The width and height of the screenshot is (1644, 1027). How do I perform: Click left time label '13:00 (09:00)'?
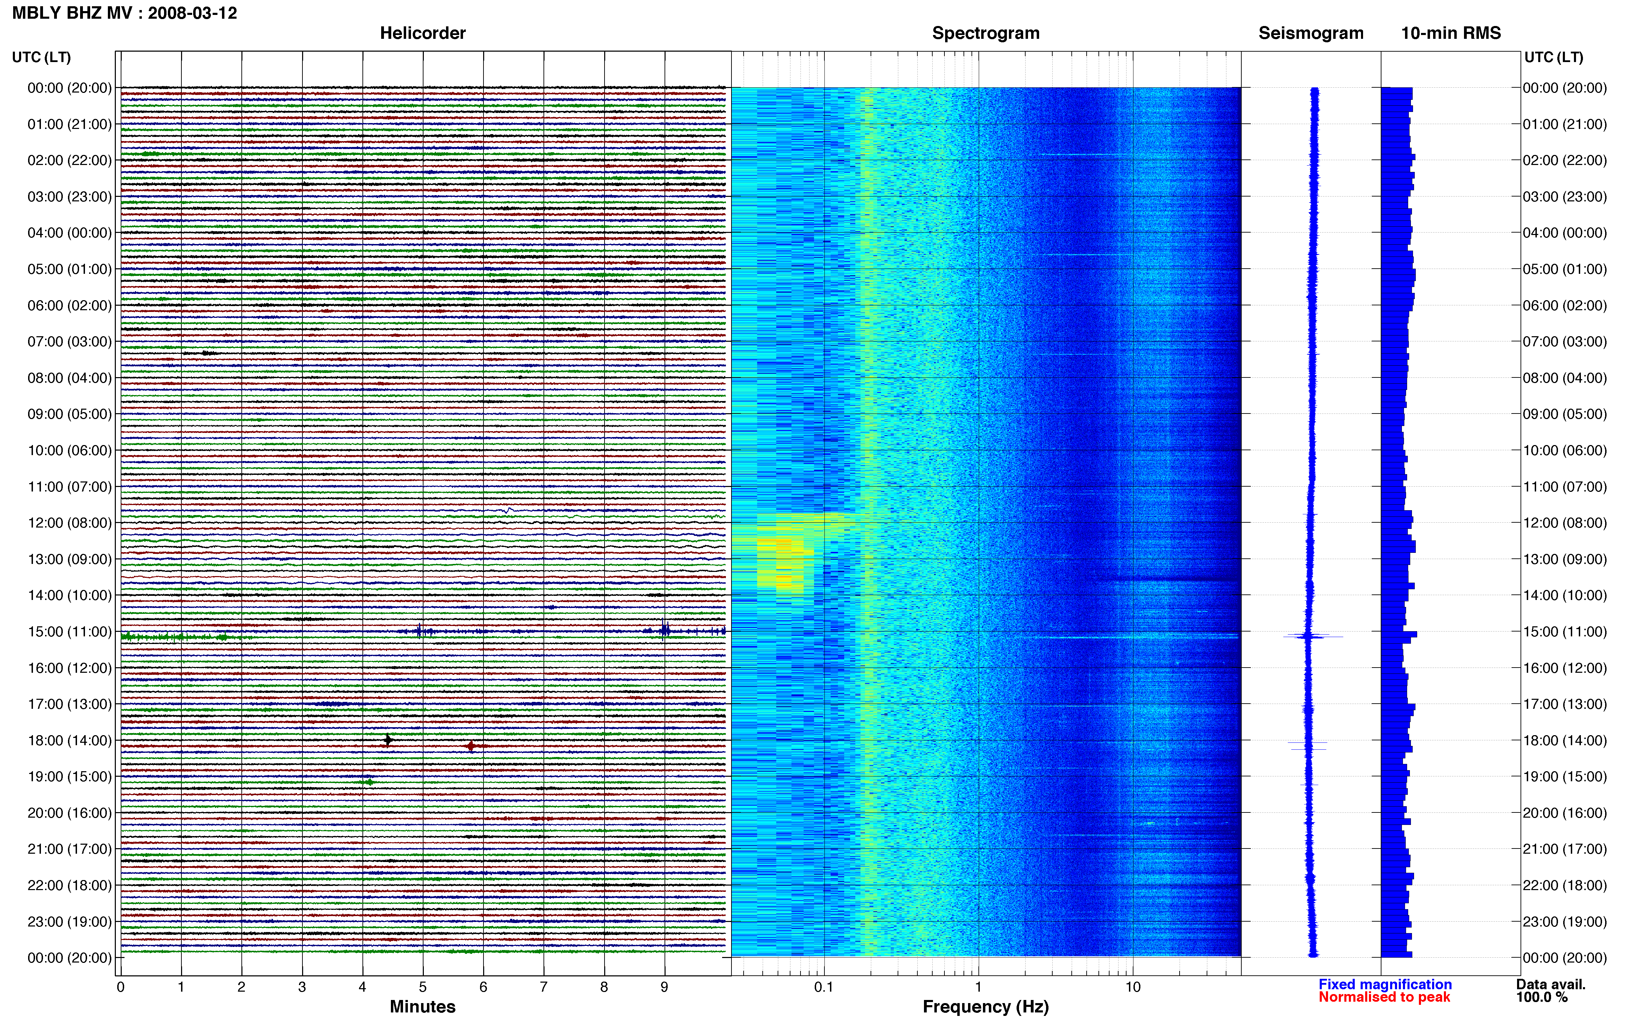[69, 559]
